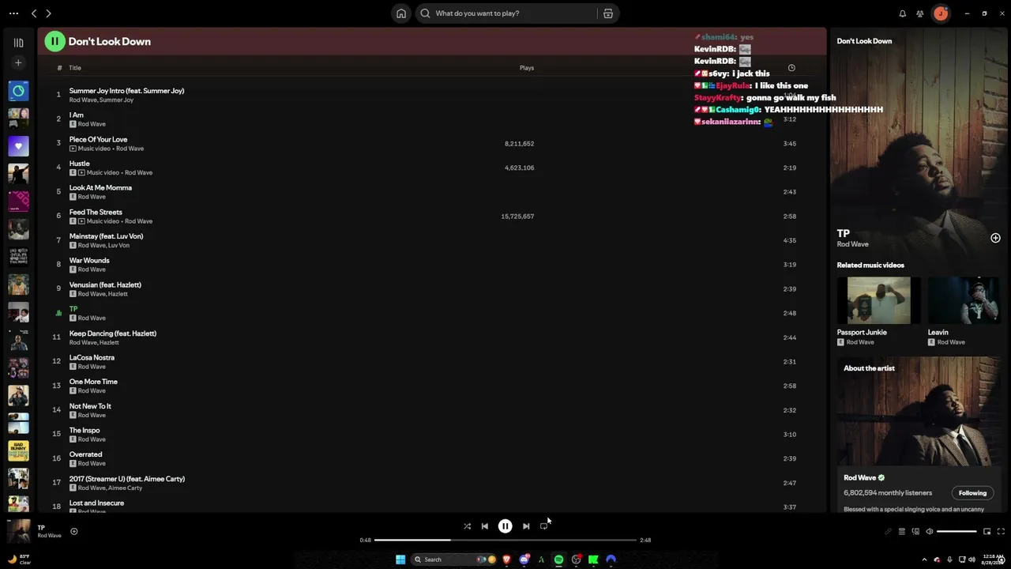This screenshot has width=1011, height=569.
Task: Play Leavin music video thumbnail
Action: pyautogui.click(x=964, y=300)
